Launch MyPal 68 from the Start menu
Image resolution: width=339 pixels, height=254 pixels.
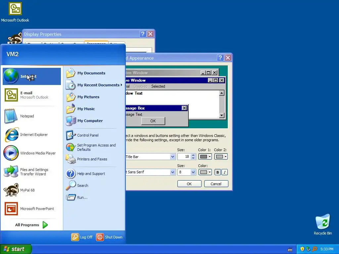pos(31,190)
